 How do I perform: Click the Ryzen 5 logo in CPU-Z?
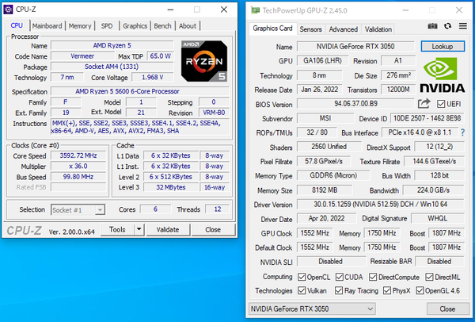(204, 61)
